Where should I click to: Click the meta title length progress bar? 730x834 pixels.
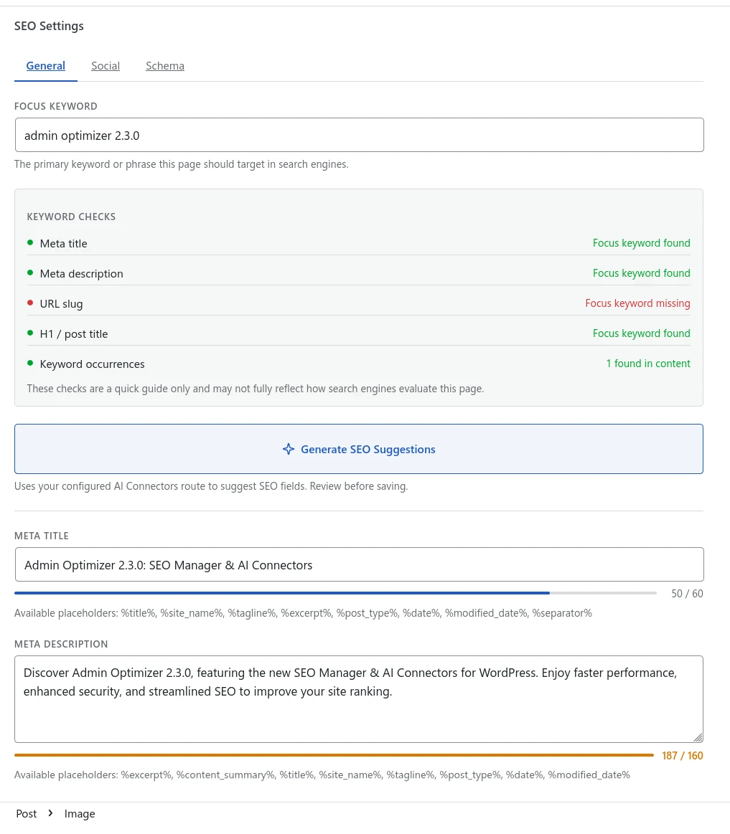tap(335, 593)
